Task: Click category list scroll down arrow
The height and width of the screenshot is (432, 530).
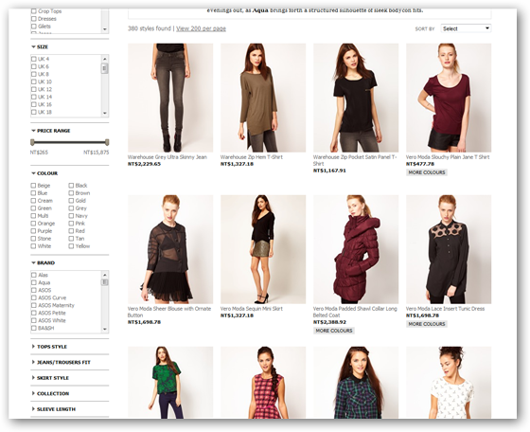Action: (105, 29)
